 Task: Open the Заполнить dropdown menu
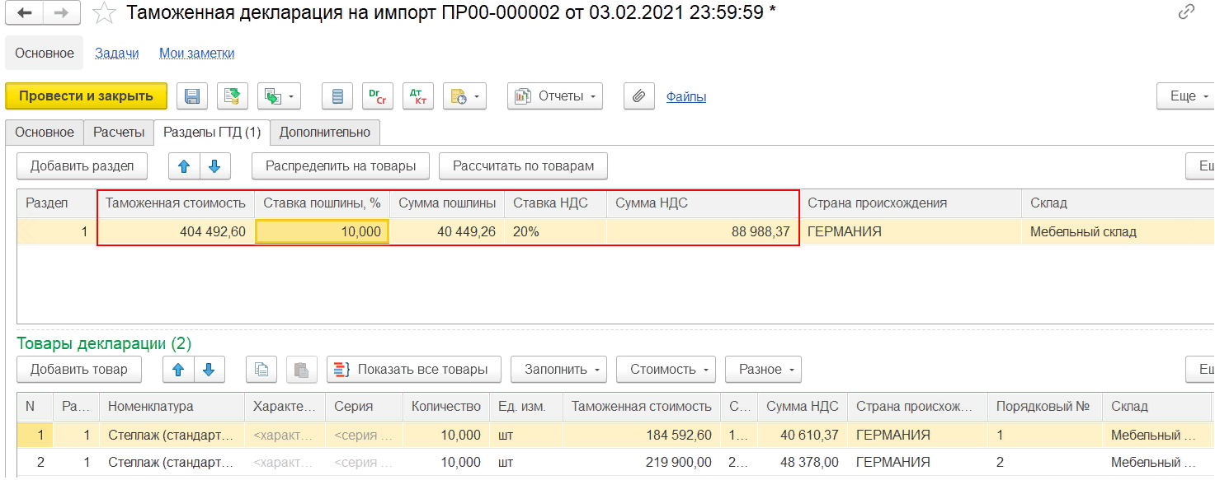(x=559, y=370)
